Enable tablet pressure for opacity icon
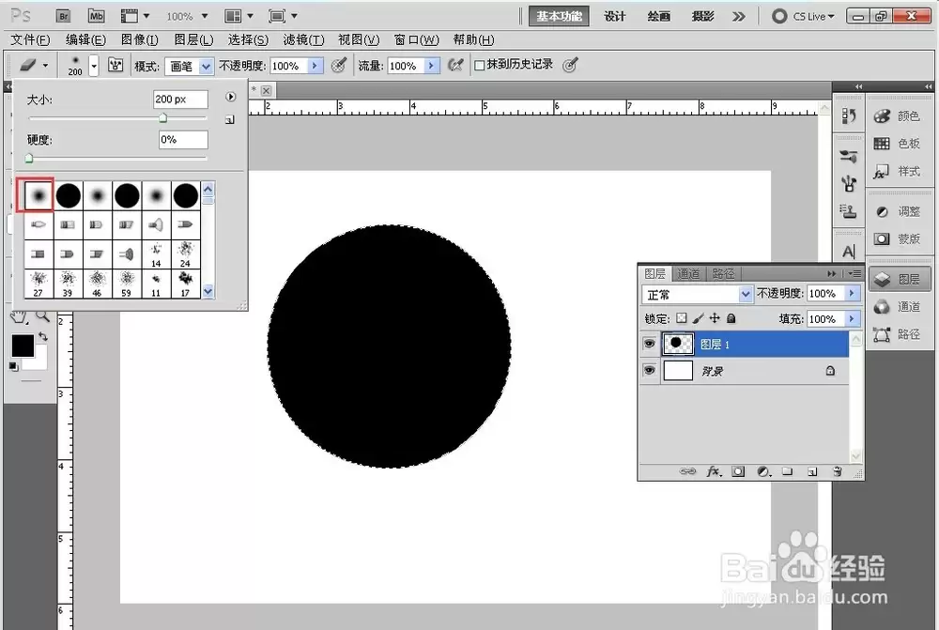 (x=338, y=65)
